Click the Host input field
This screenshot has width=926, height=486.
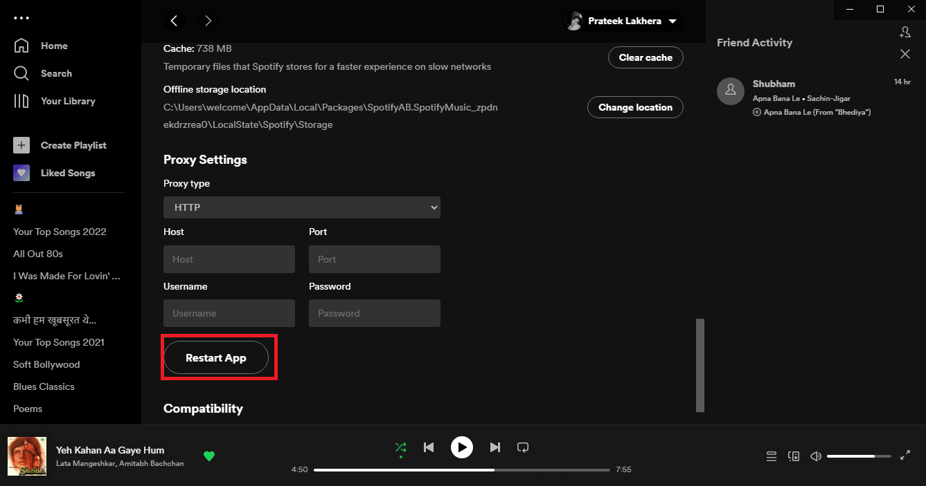(x=229, y=259)
